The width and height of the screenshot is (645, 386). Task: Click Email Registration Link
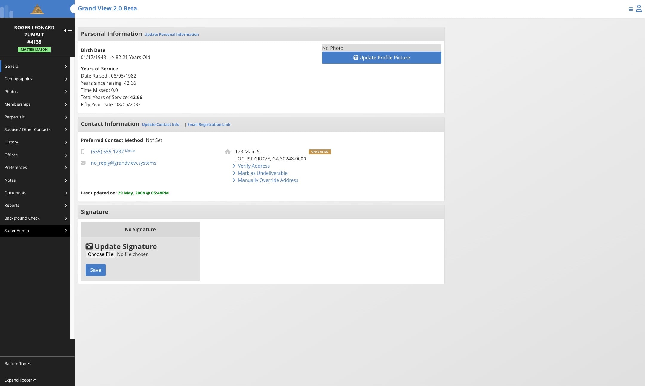click(209, 125)
